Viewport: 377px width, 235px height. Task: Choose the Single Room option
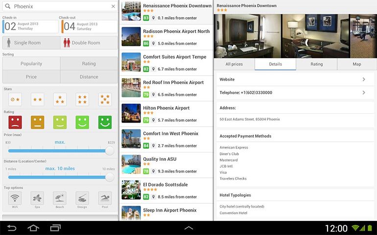click(x=31, y=43)
